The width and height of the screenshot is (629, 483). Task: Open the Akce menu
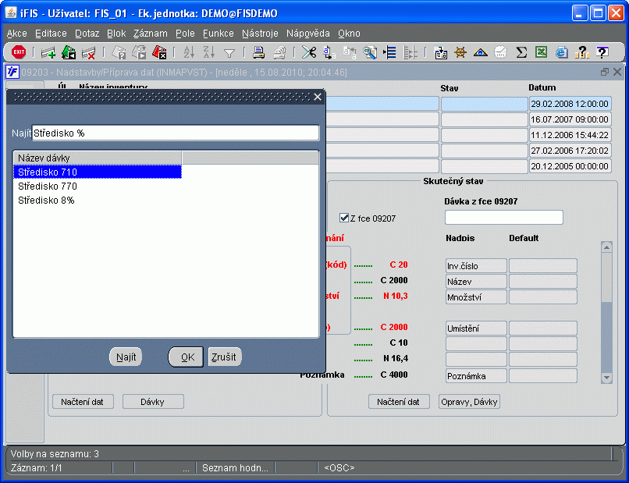point(17,34)
